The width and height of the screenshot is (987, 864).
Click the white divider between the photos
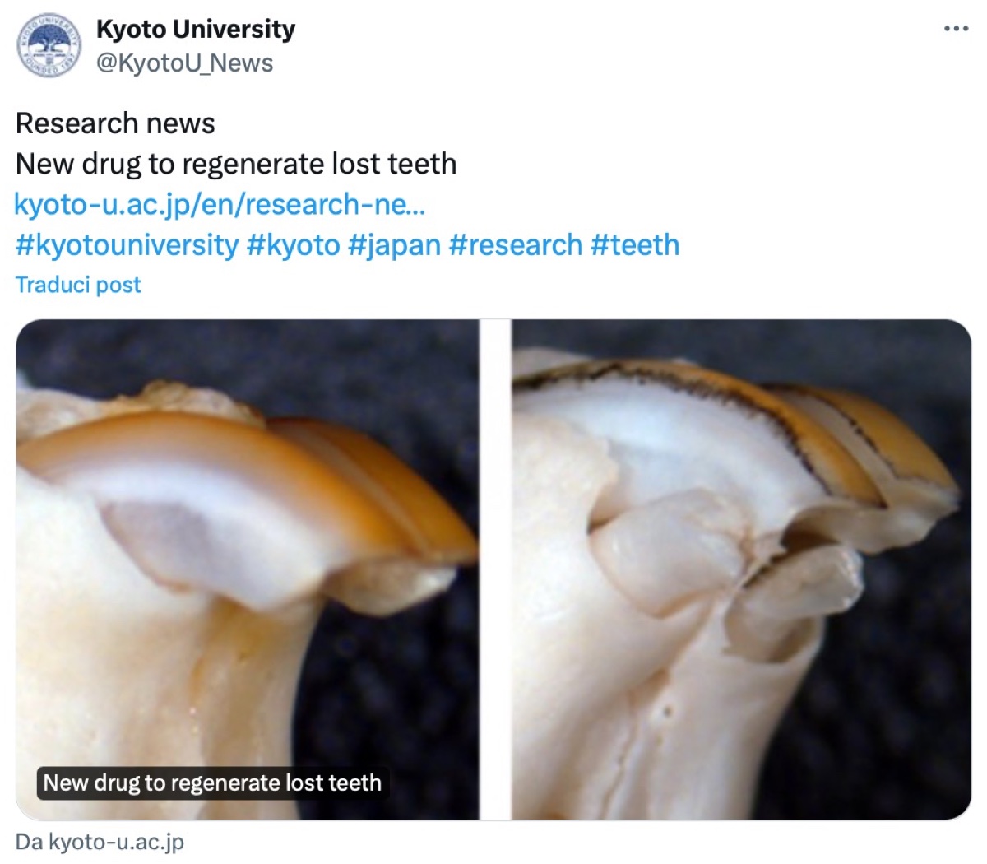click(x=495, y=568)
